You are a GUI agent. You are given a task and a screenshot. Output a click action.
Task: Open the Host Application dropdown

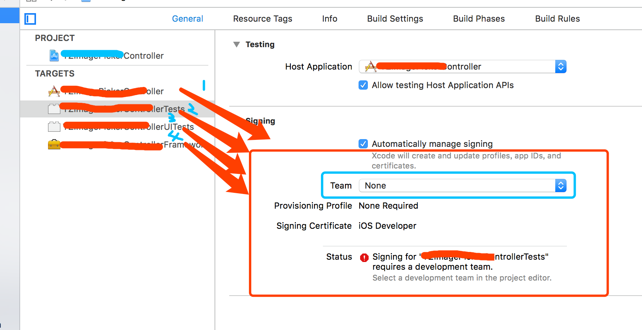tap(463, 66)
